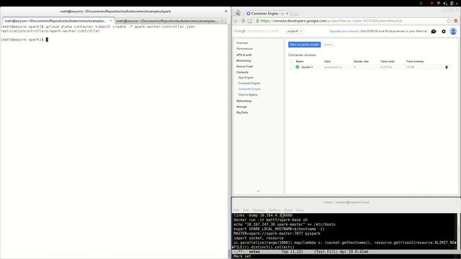Open Big Data in the sidebar

pyautogui.click(x=242, y=112)
